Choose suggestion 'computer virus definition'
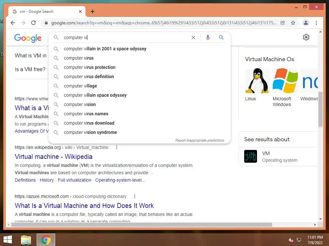 pyautogui.click(x=139, y=77)
